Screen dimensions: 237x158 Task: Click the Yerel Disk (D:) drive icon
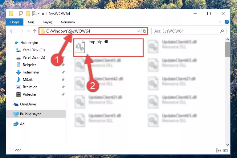click(x=18, y=58)
